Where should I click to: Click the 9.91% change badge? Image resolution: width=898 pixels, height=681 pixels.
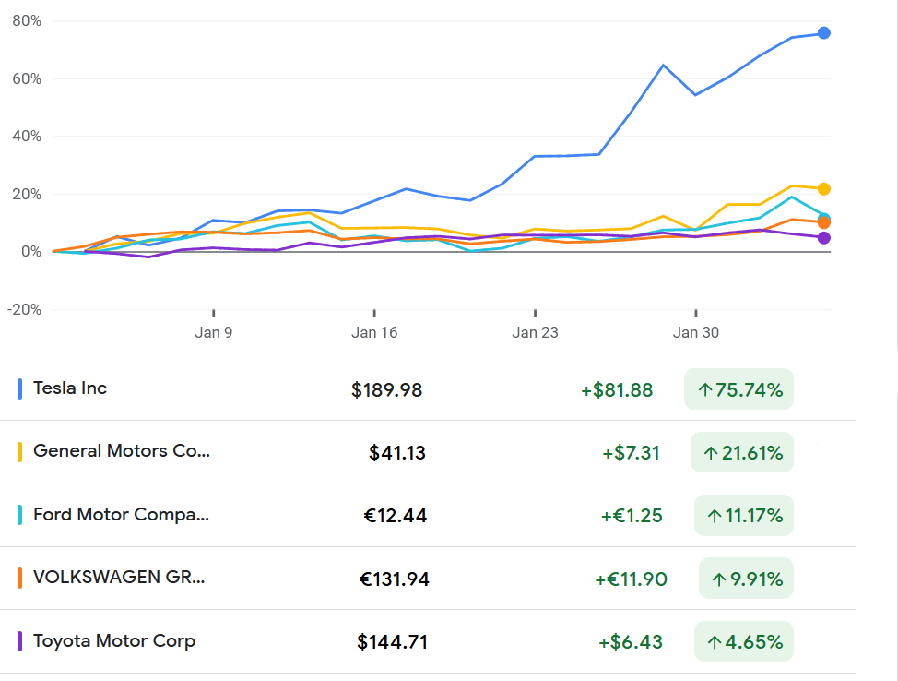[x=746, y=579]
